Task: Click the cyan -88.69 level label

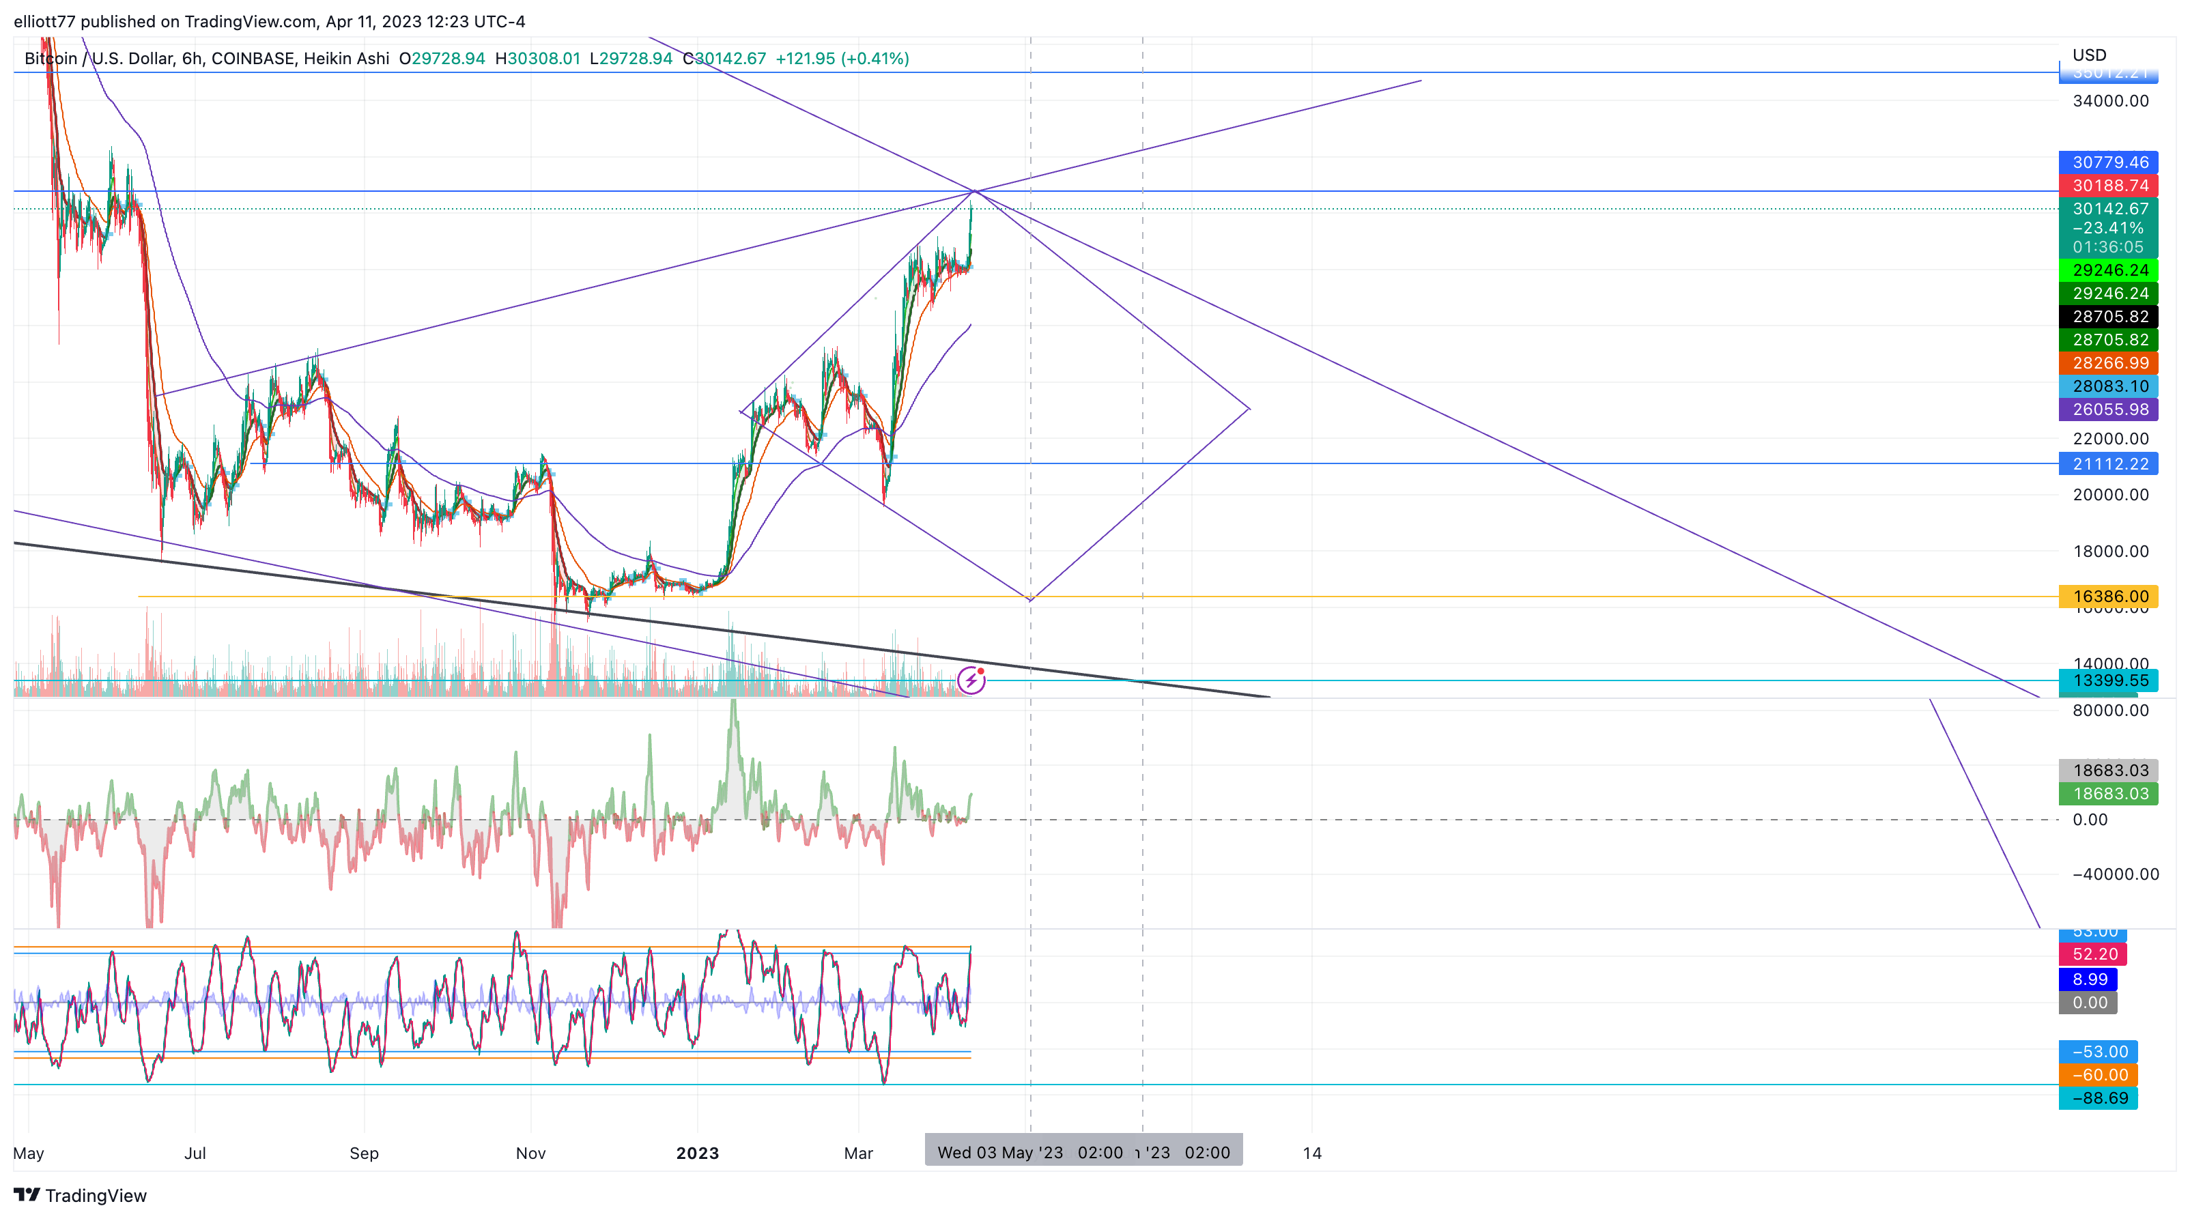Action: pos(2099,1098)
